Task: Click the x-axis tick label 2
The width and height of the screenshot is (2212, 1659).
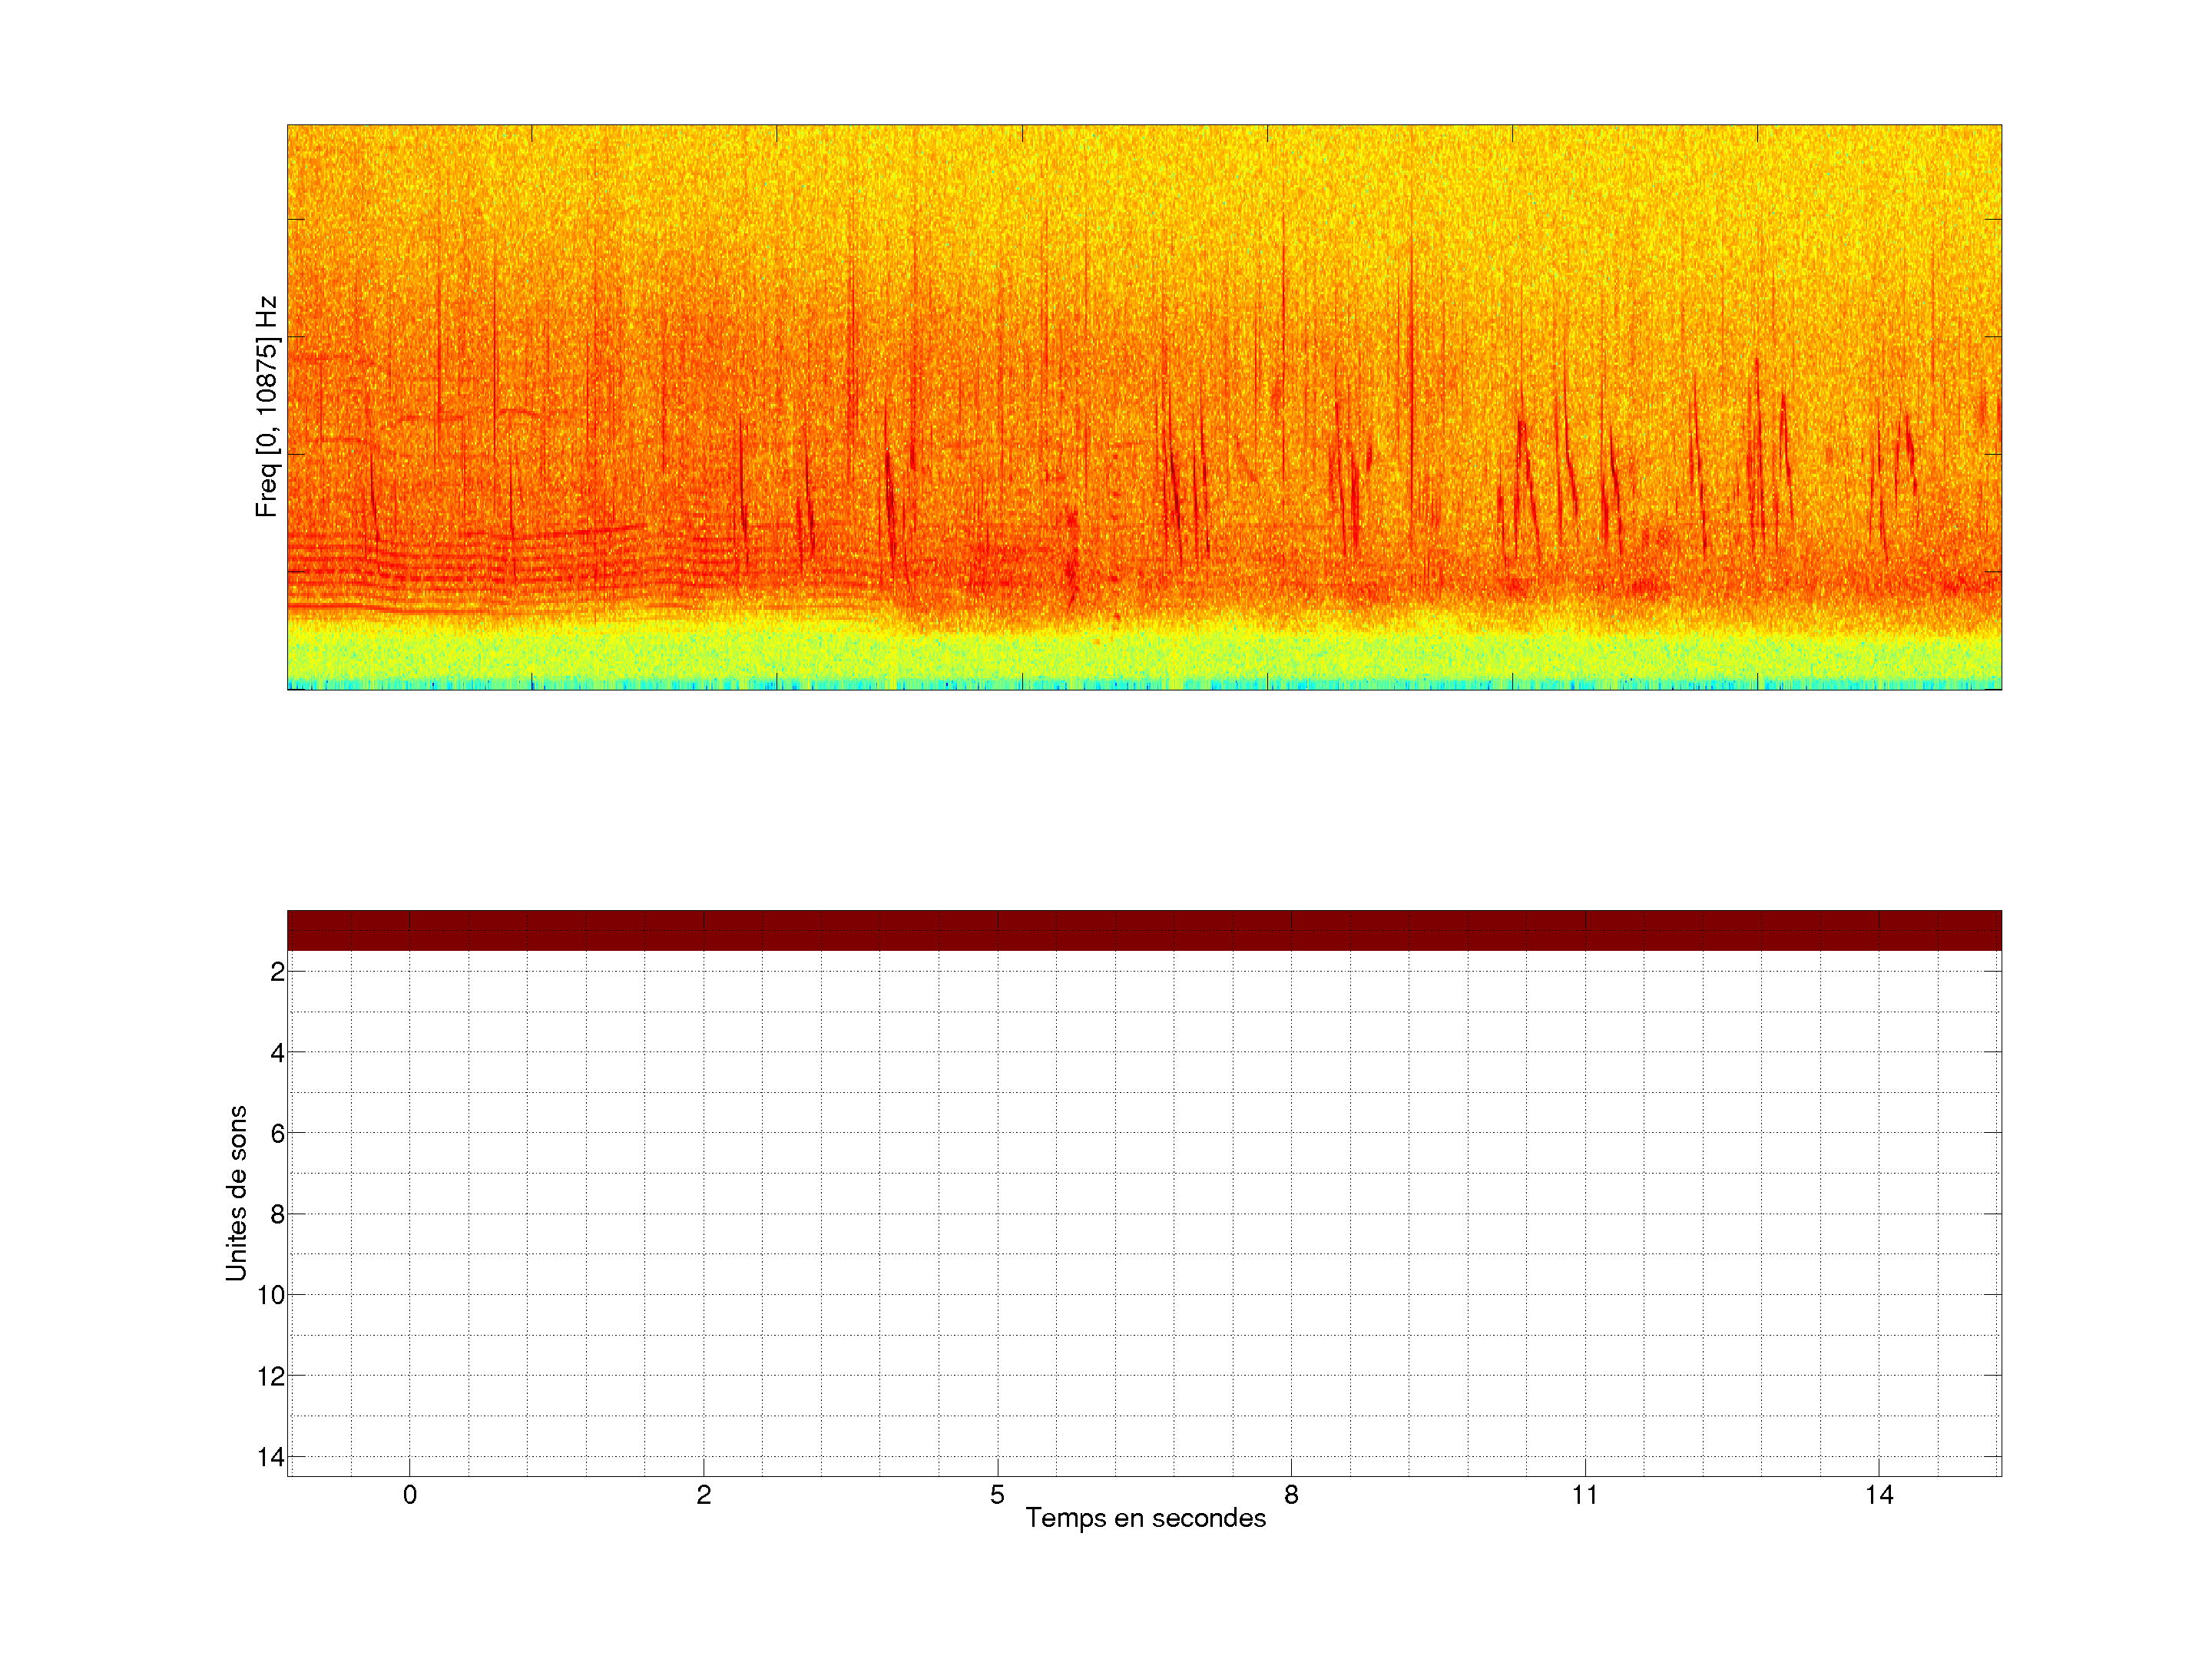Action: [704, 1495]
